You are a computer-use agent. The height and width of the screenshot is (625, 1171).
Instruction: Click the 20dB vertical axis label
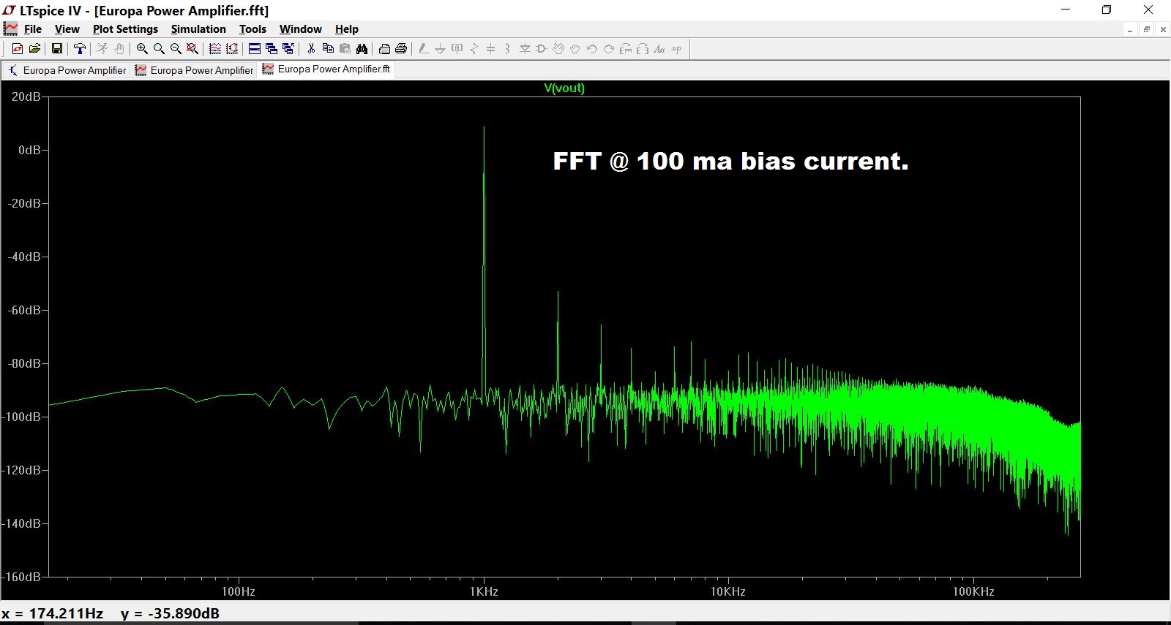coord(26,96)
